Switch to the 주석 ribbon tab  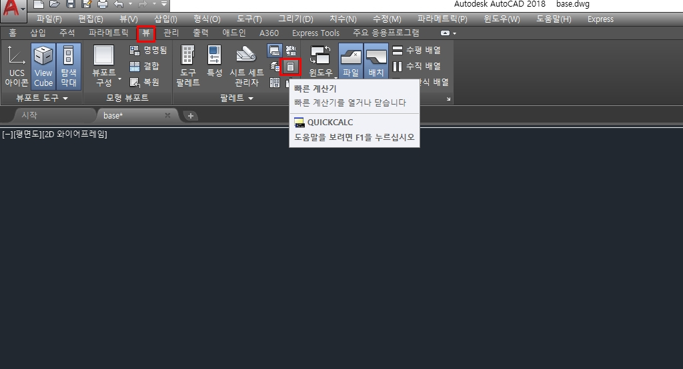pos(67,33)
